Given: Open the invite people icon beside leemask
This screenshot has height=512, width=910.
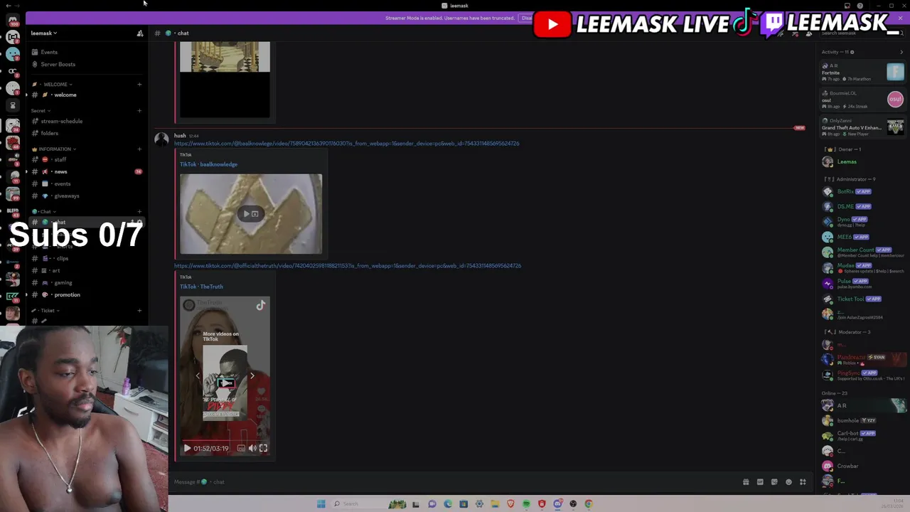Looking at the screenshot, I should [x=140, y=33].
